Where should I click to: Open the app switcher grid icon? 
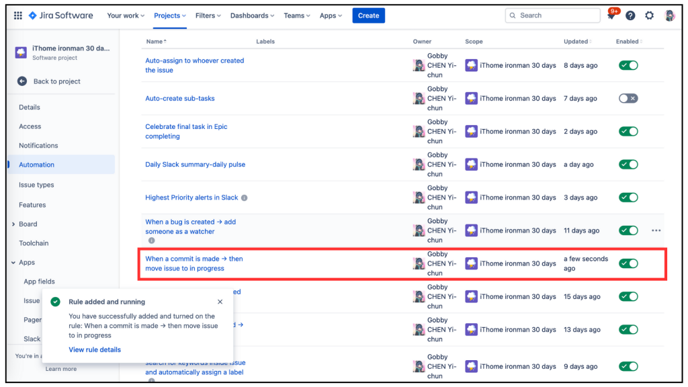pos(18,15)
